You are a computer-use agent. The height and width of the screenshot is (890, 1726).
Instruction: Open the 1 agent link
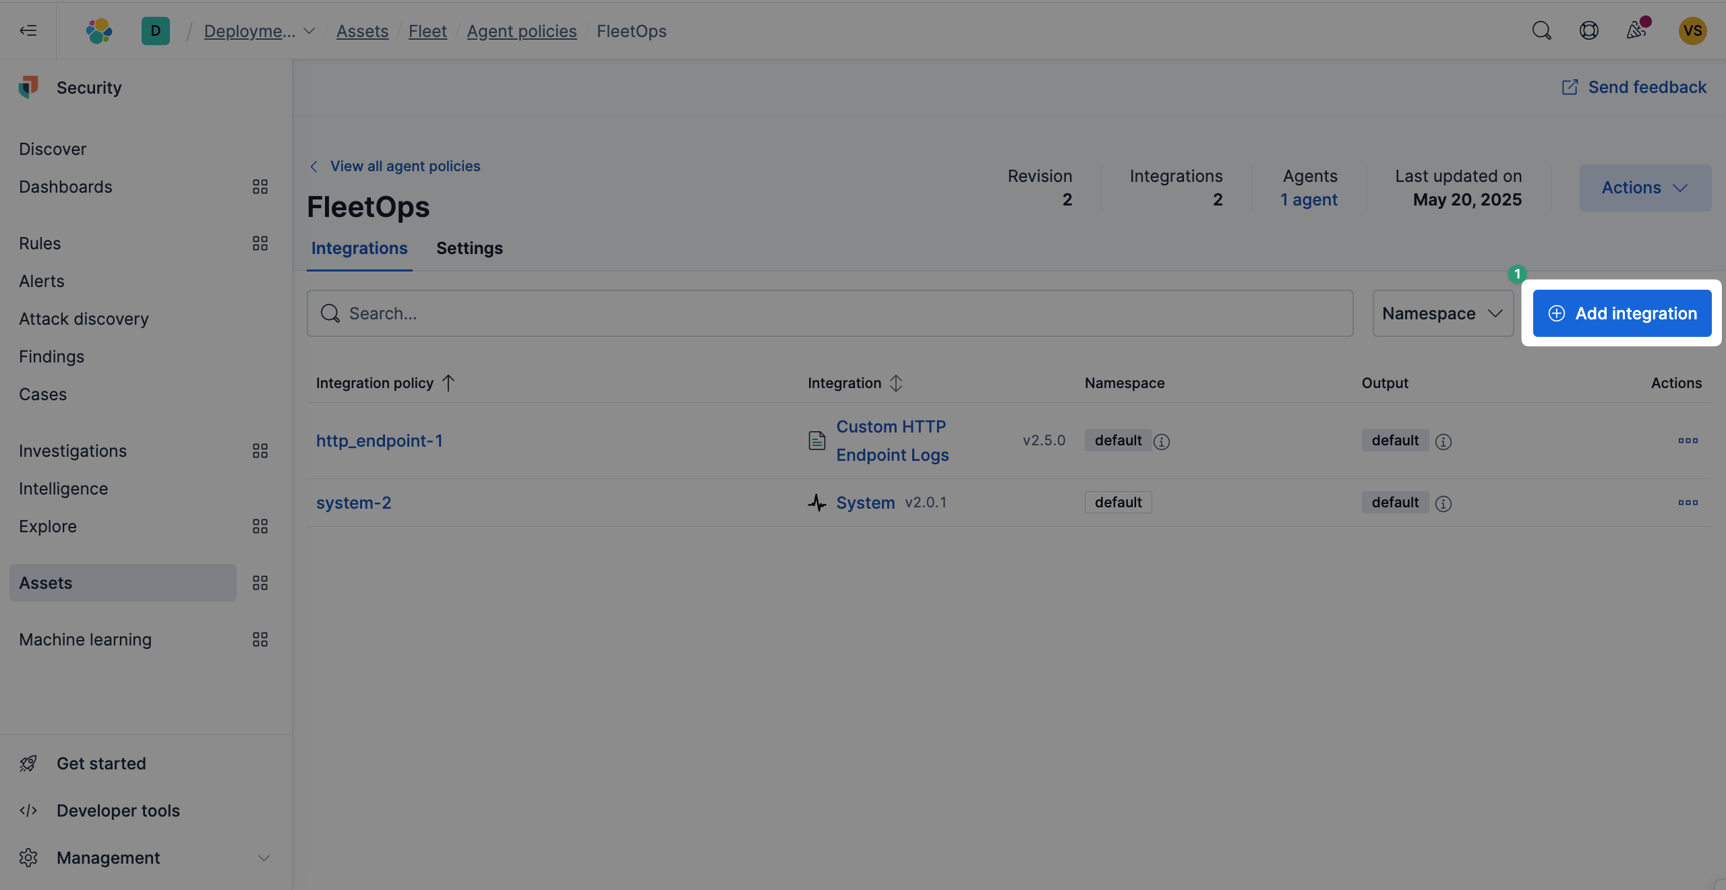[1309, 199]
